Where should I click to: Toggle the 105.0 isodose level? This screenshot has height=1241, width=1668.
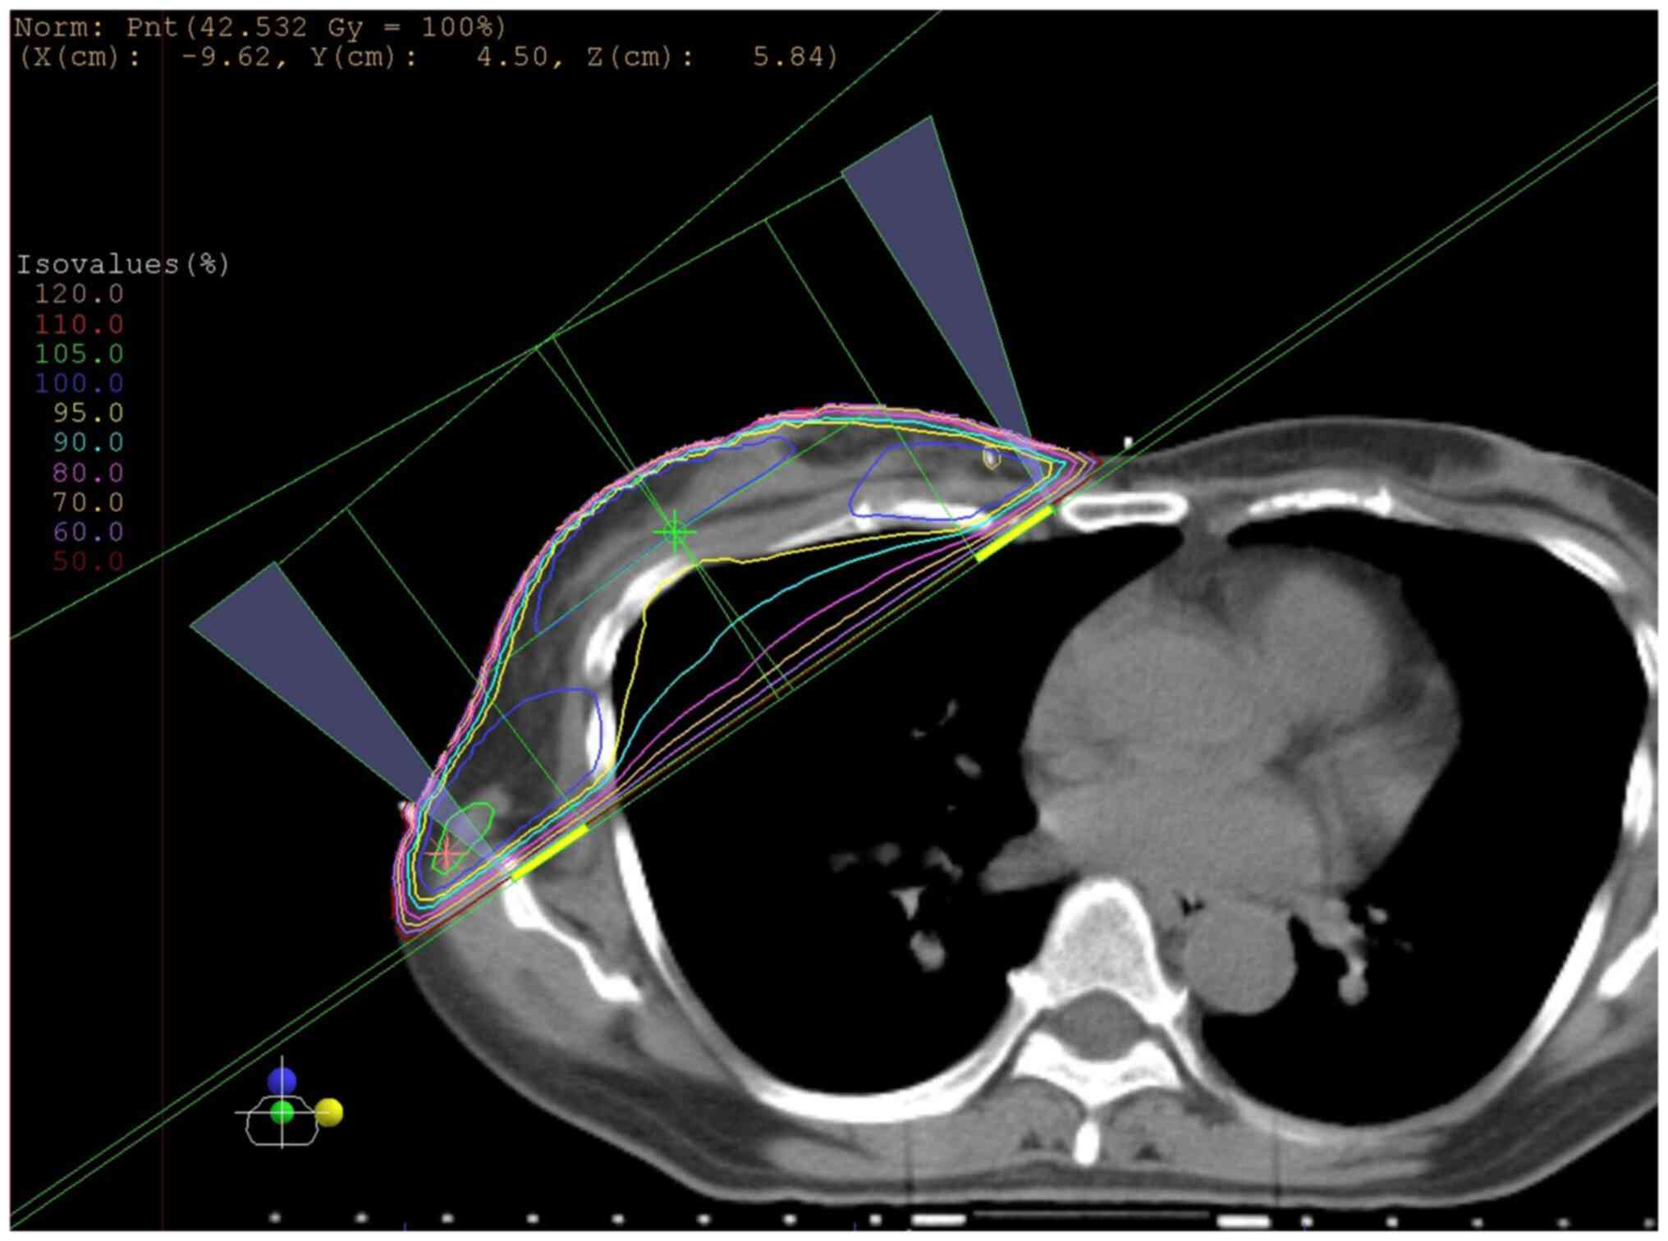coord(79,354)
